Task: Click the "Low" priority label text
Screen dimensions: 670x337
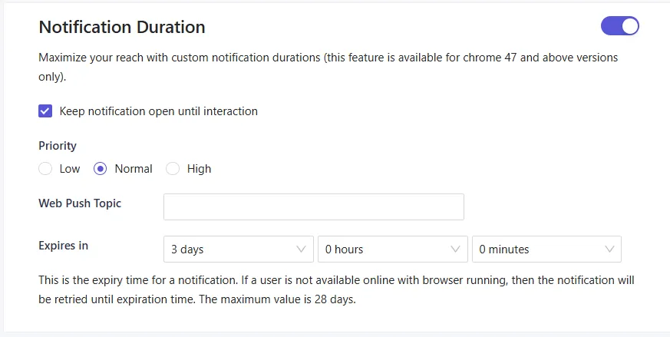Action: (x=70, y=169)
